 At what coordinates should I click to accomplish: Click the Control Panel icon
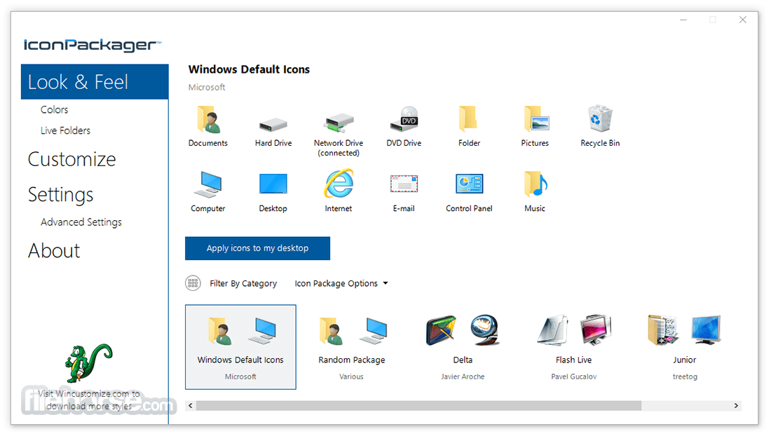[x=469, y=184]
